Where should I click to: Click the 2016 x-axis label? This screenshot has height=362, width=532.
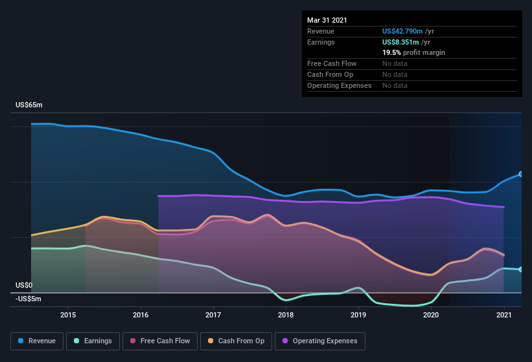point(141,315)
